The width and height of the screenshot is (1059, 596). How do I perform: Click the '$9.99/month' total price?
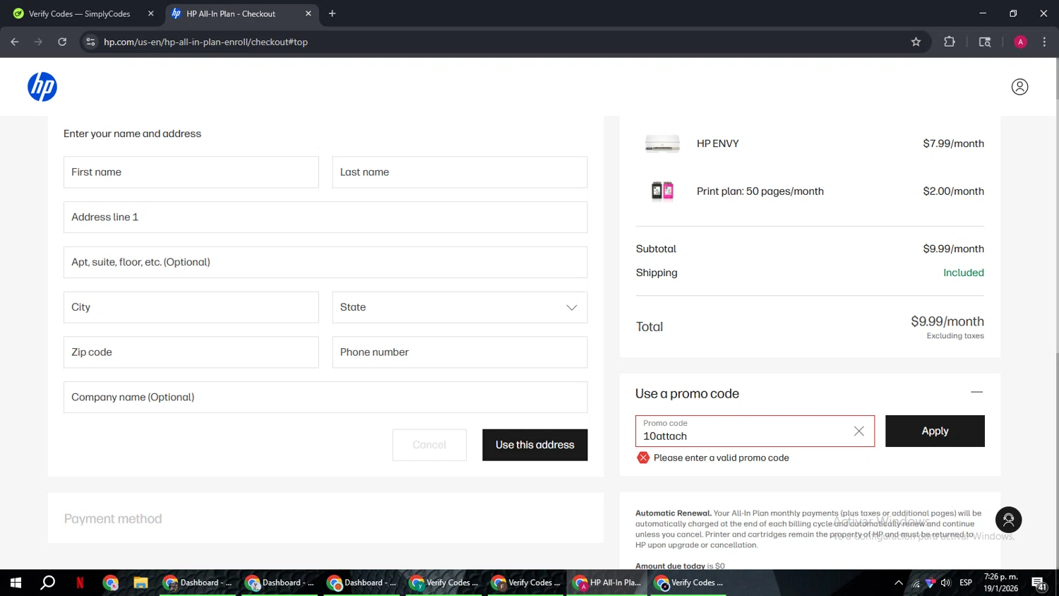[x=947, y=321]
